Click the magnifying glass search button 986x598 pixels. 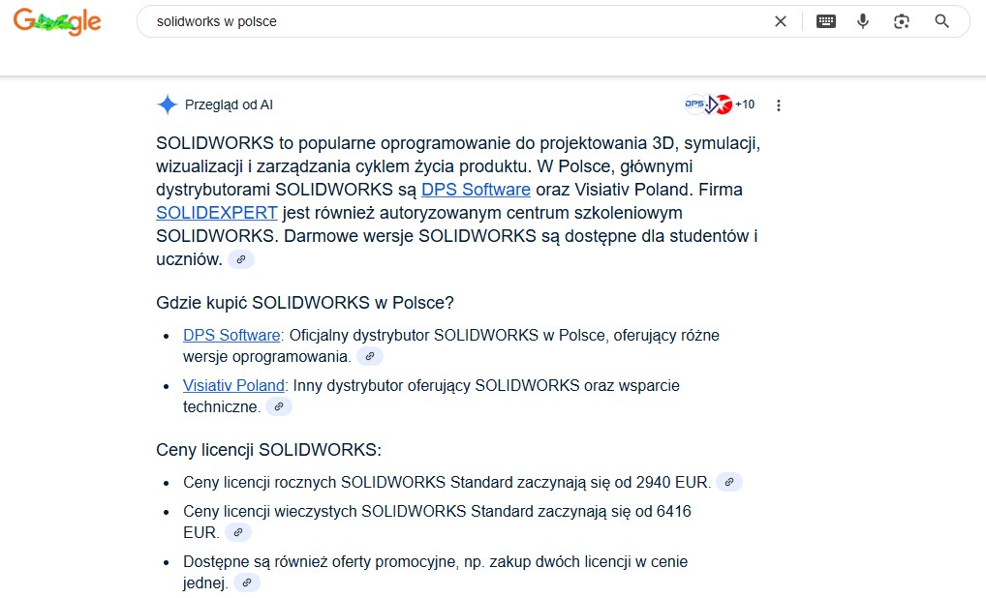coord(942,21)
